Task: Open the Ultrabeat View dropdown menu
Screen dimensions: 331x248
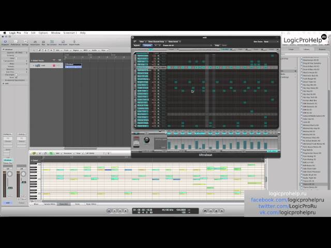Action: tap(142, 42)
